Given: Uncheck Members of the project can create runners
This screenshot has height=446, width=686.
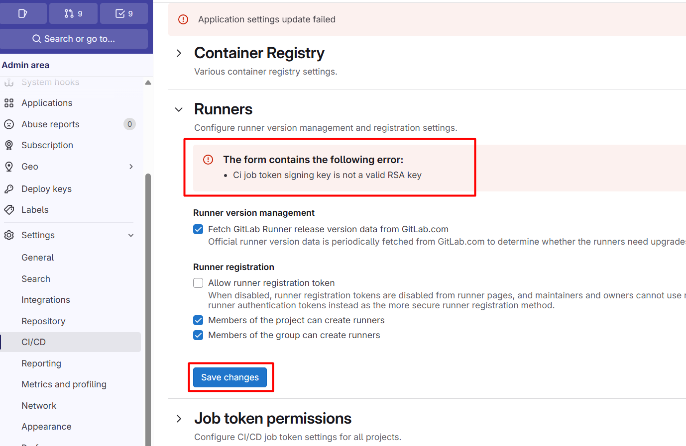Looking at the screenshot, I should 198,320.
